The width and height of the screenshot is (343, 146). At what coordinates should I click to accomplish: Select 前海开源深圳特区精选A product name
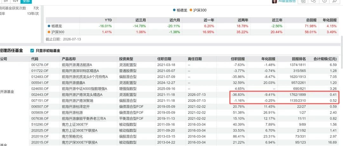[x=80, y=71]
